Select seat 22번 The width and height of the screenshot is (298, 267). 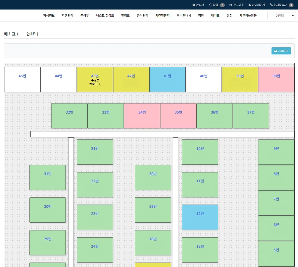[95, 185]
